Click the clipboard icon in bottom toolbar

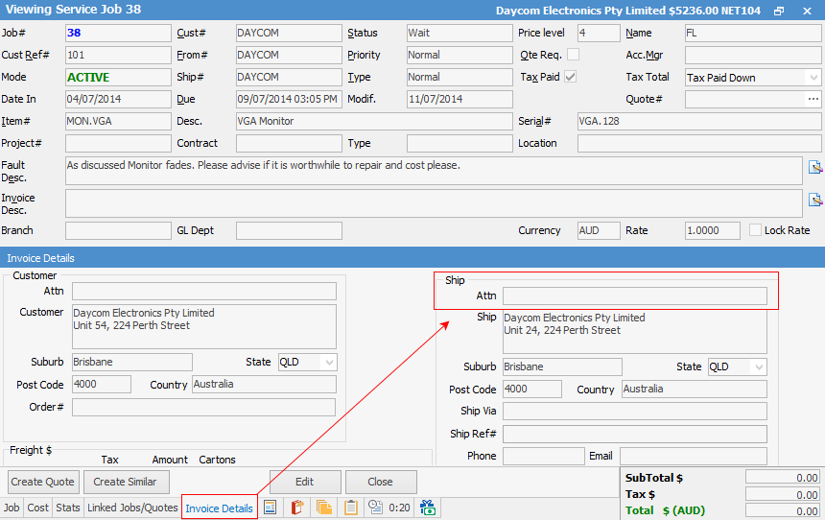point(351,508)
